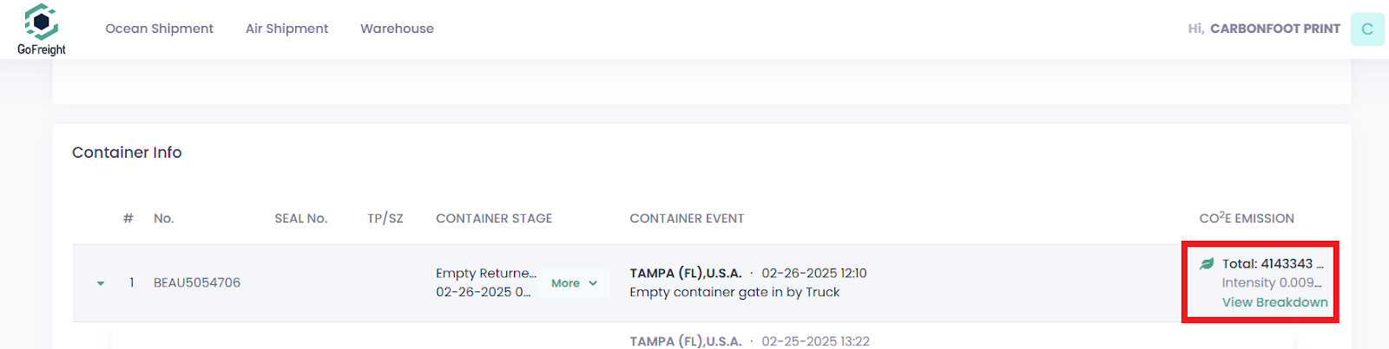
Task: Click container number BEAU5054706
Action: (x=197, y=283)
